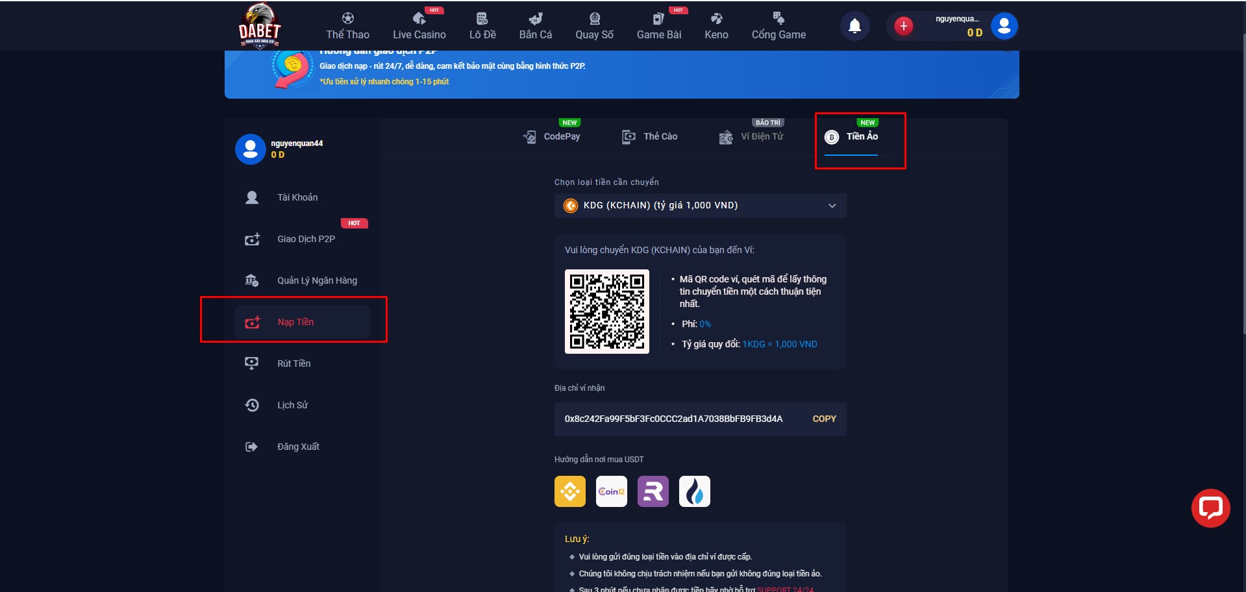Click the Tài Khoản person icon

pos(252,197)
